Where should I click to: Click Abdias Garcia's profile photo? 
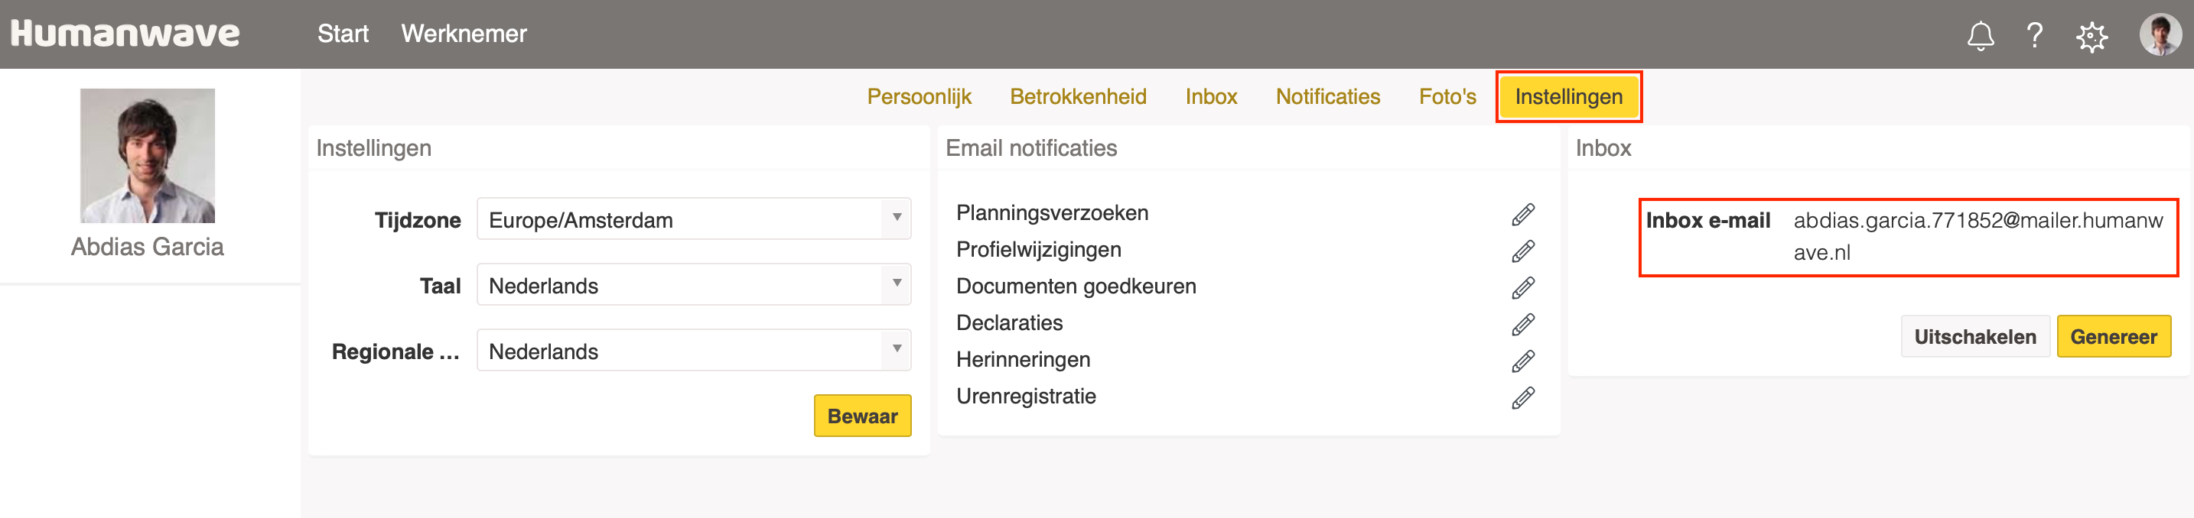(148, 156)
